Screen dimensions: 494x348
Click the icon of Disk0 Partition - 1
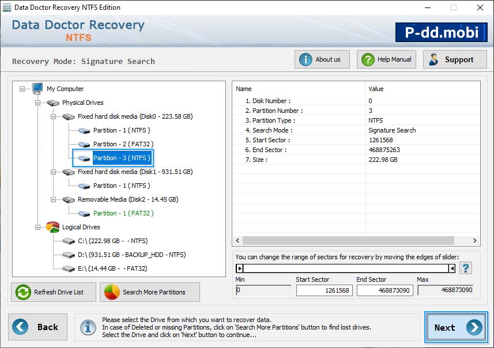point(84,131)
